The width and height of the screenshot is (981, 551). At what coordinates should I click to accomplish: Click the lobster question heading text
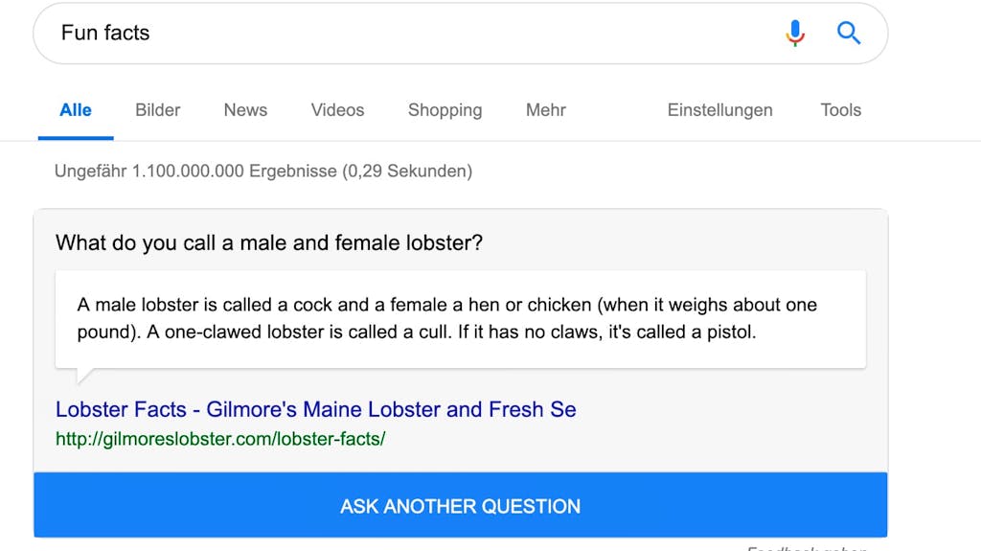(269, 243)
